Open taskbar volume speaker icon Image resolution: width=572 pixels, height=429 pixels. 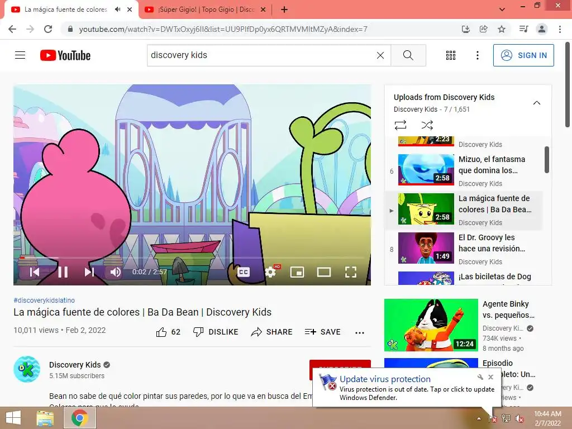(x=519, y=418)
